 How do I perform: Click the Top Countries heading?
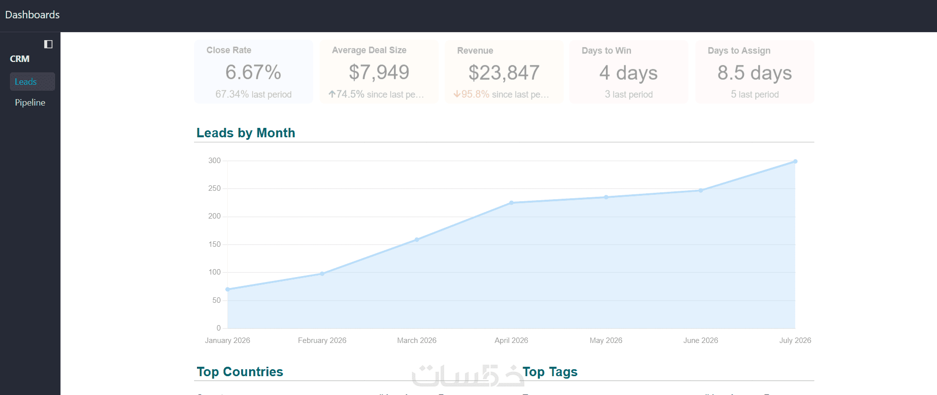click(240, 372)
